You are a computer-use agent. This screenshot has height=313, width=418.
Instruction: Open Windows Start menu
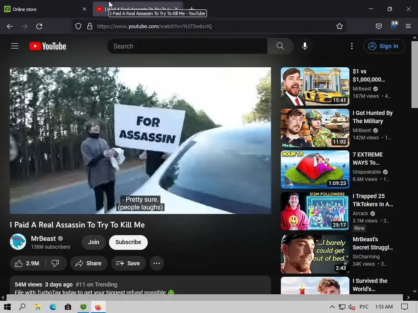(7, 307)
